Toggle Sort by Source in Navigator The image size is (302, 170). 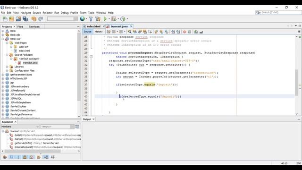click(52, 157)
